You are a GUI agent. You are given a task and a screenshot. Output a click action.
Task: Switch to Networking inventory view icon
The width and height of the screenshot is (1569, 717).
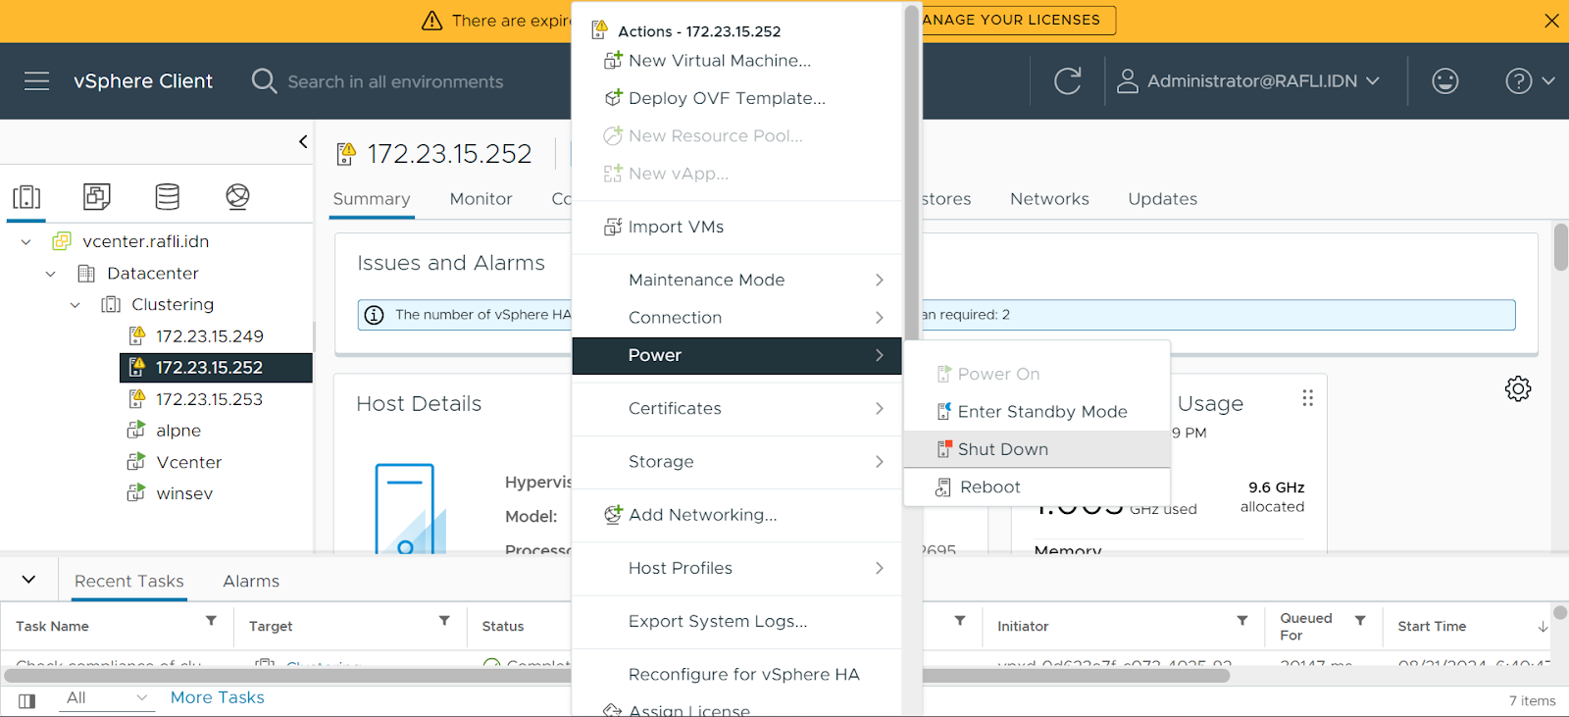point(237,197)
